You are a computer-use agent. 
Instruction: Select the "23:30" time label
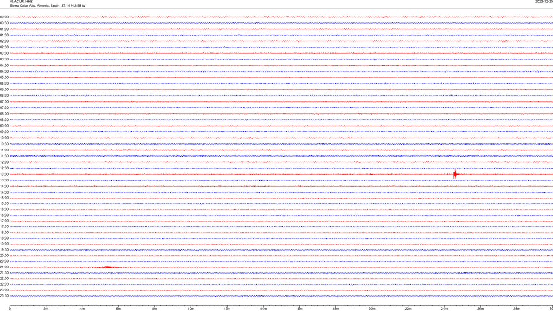[4, 296]
